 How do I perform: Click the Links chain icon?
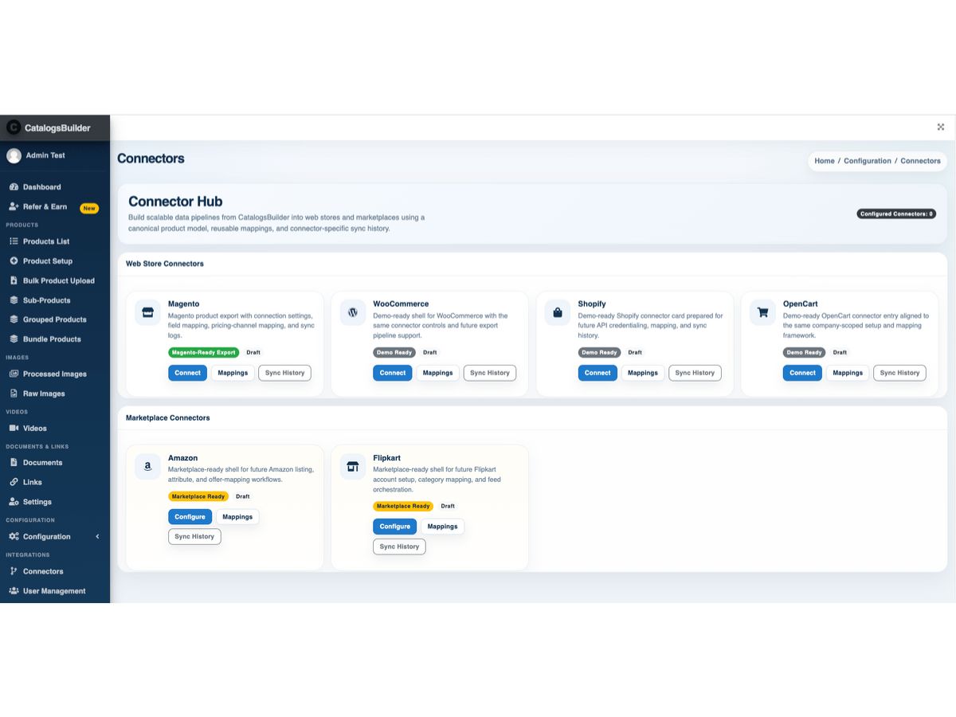(x=14, y=482)
